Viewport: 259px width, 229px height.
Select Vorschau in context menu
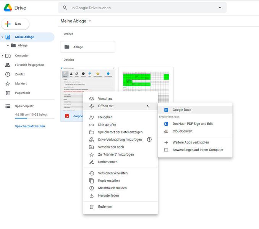[120, 99]
